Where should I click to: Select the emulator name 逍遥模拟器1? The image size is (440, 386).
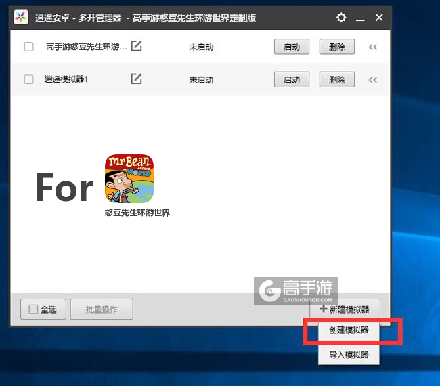(x=66, y=79)
